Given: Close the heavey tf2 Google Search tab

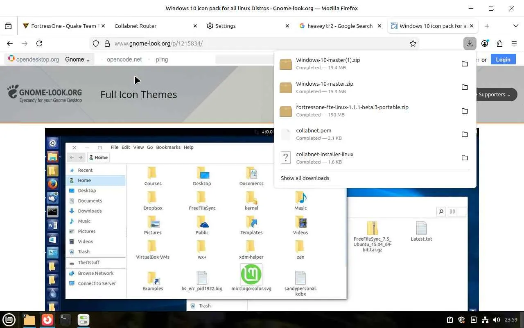Looking at the screenshot, I should click(379, 26).
